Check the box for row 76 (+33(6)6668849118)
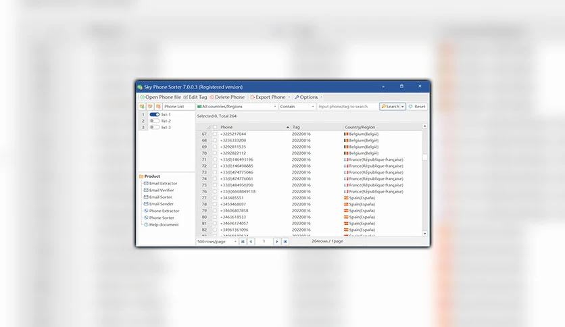Image resolution: width=565 pixels, height=327 pixels. tap(215, 192)
